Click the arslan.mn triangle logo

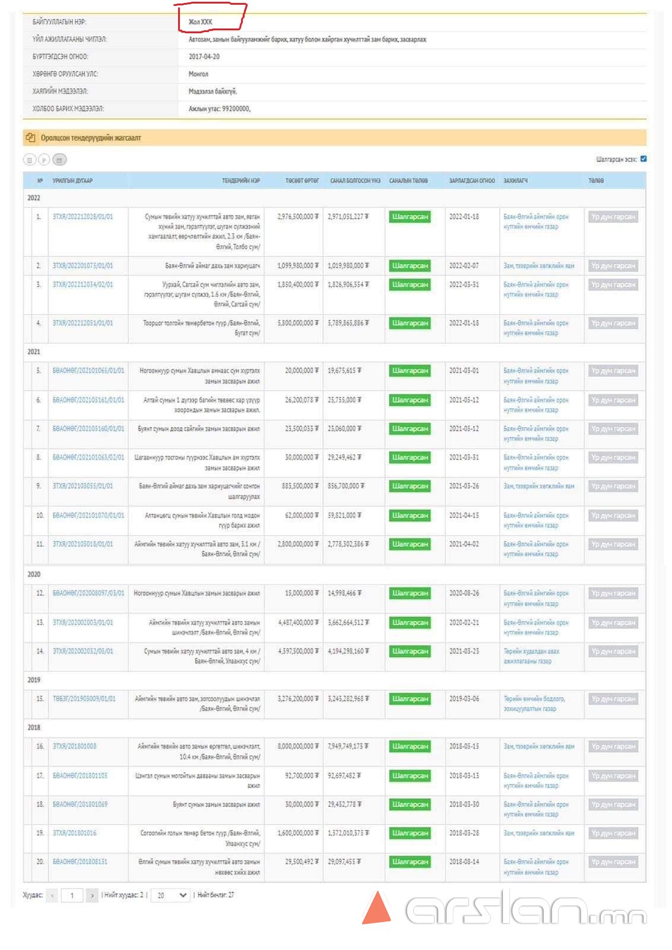pos(376,908)
